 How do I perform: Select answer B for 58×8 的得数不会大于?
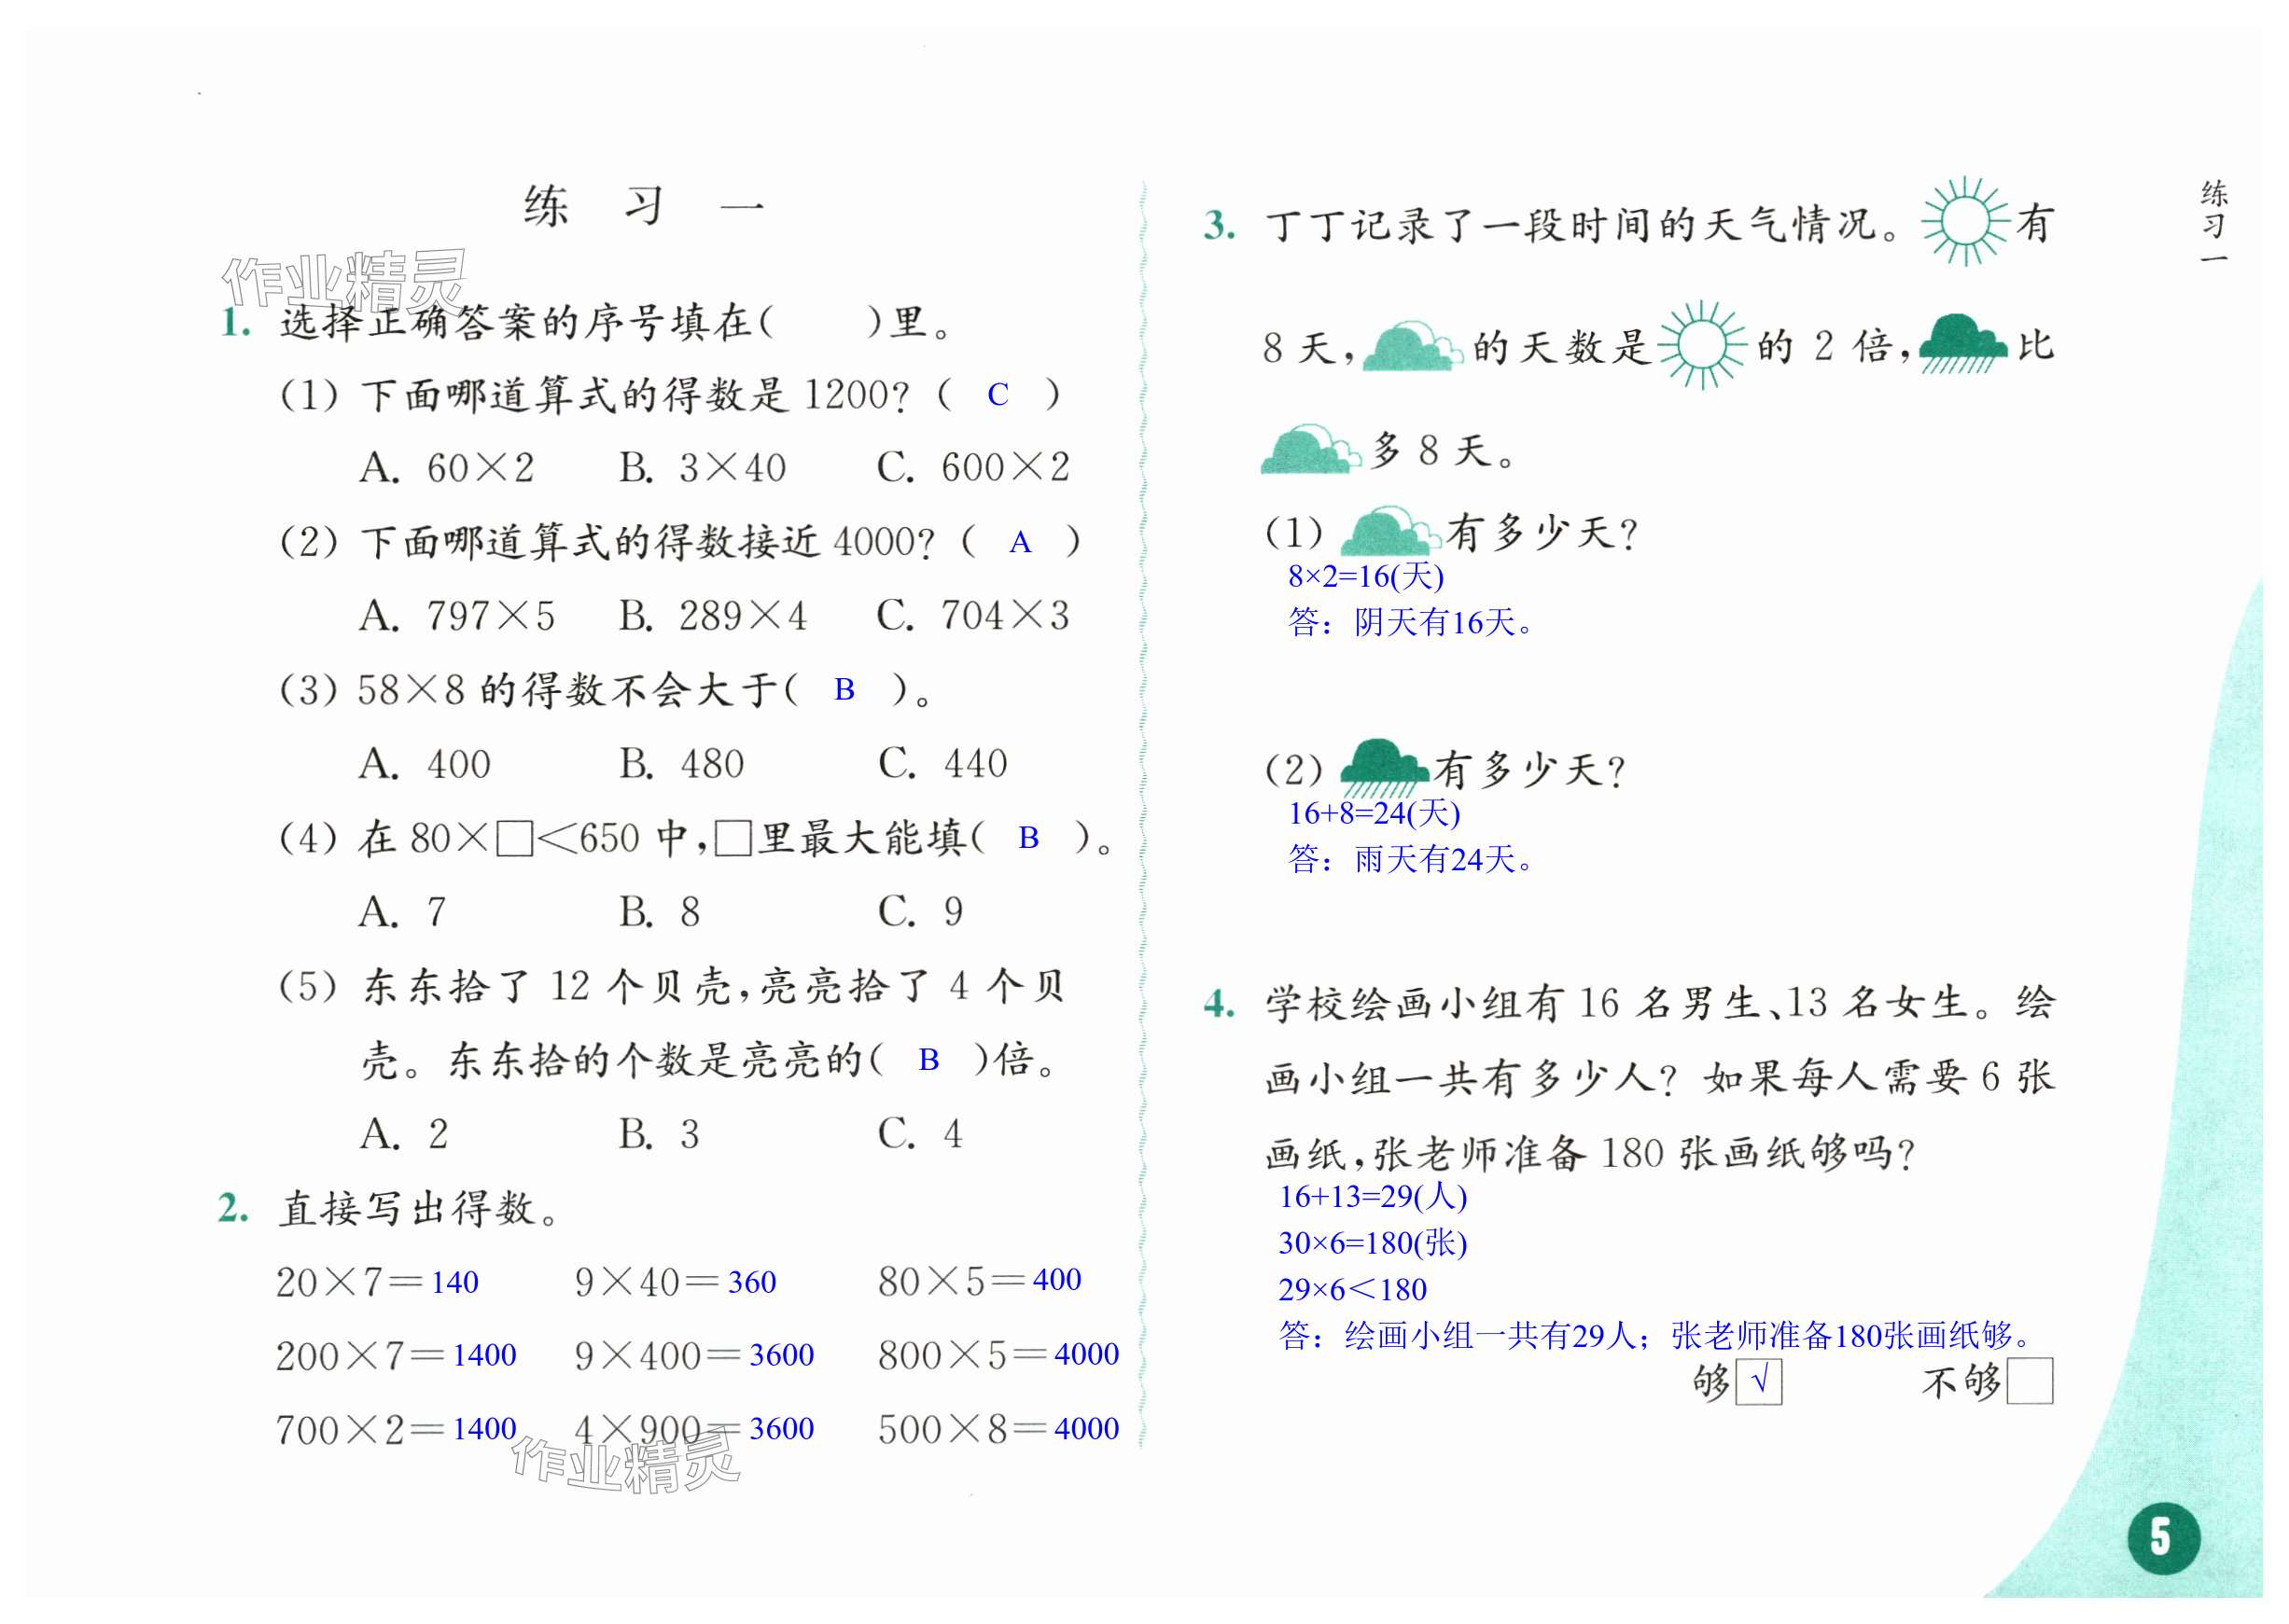844,690
